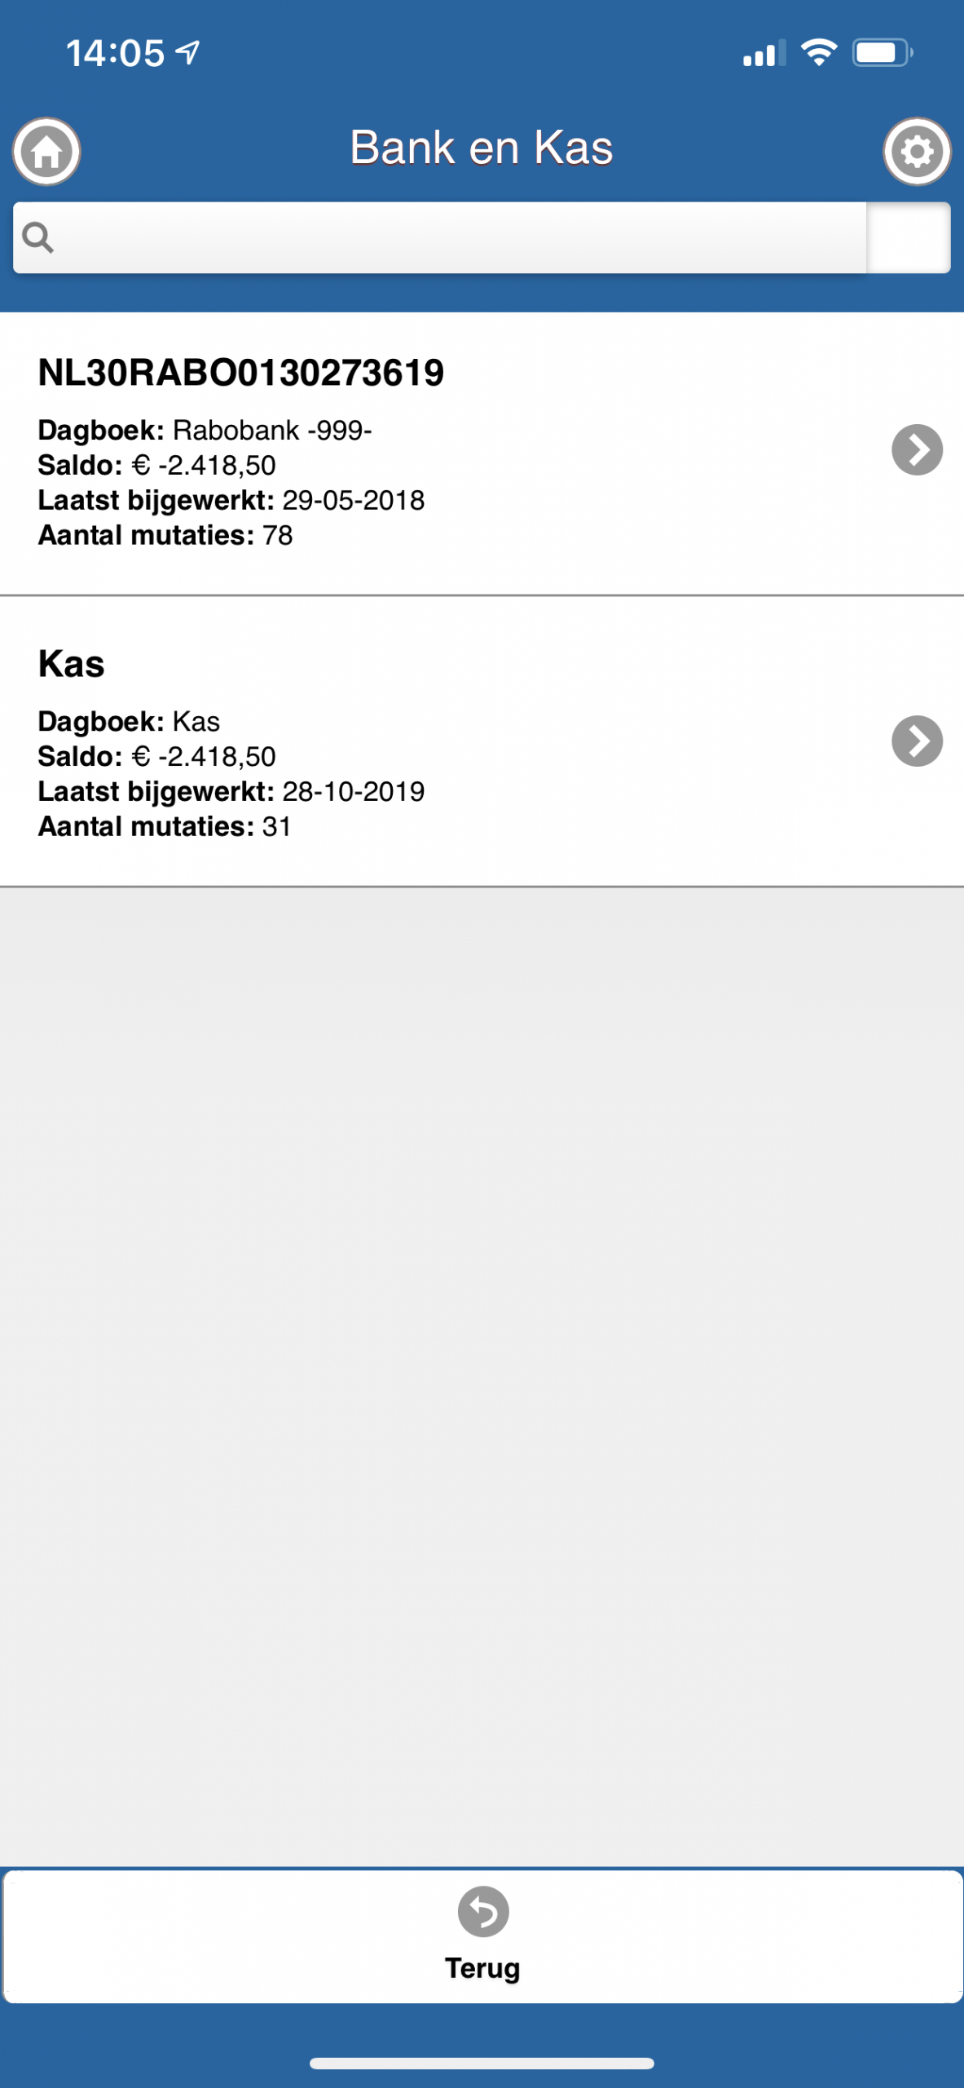Select the NL30RABO0130273619 account heading
The width and height of the screenshot is (964, 2088).
241,373
